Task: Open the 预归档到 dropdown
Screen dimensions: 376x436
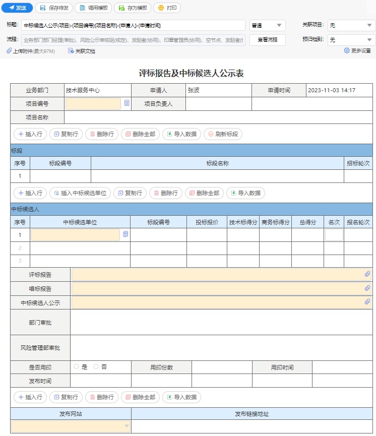Action: [351, 40]
